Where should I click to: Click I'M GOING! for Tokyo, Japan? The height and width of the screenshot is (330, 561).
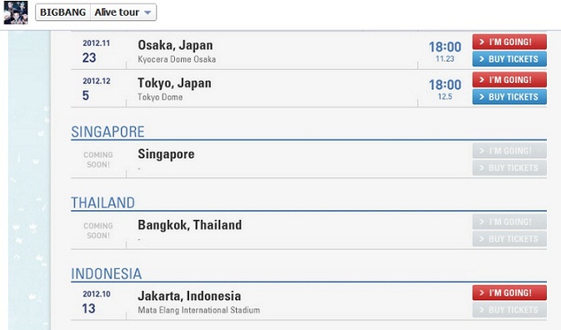509,80
